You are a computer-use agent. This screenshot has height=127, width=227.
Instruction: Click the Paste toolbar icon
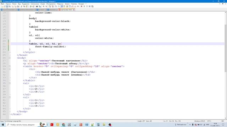[27, 6]
